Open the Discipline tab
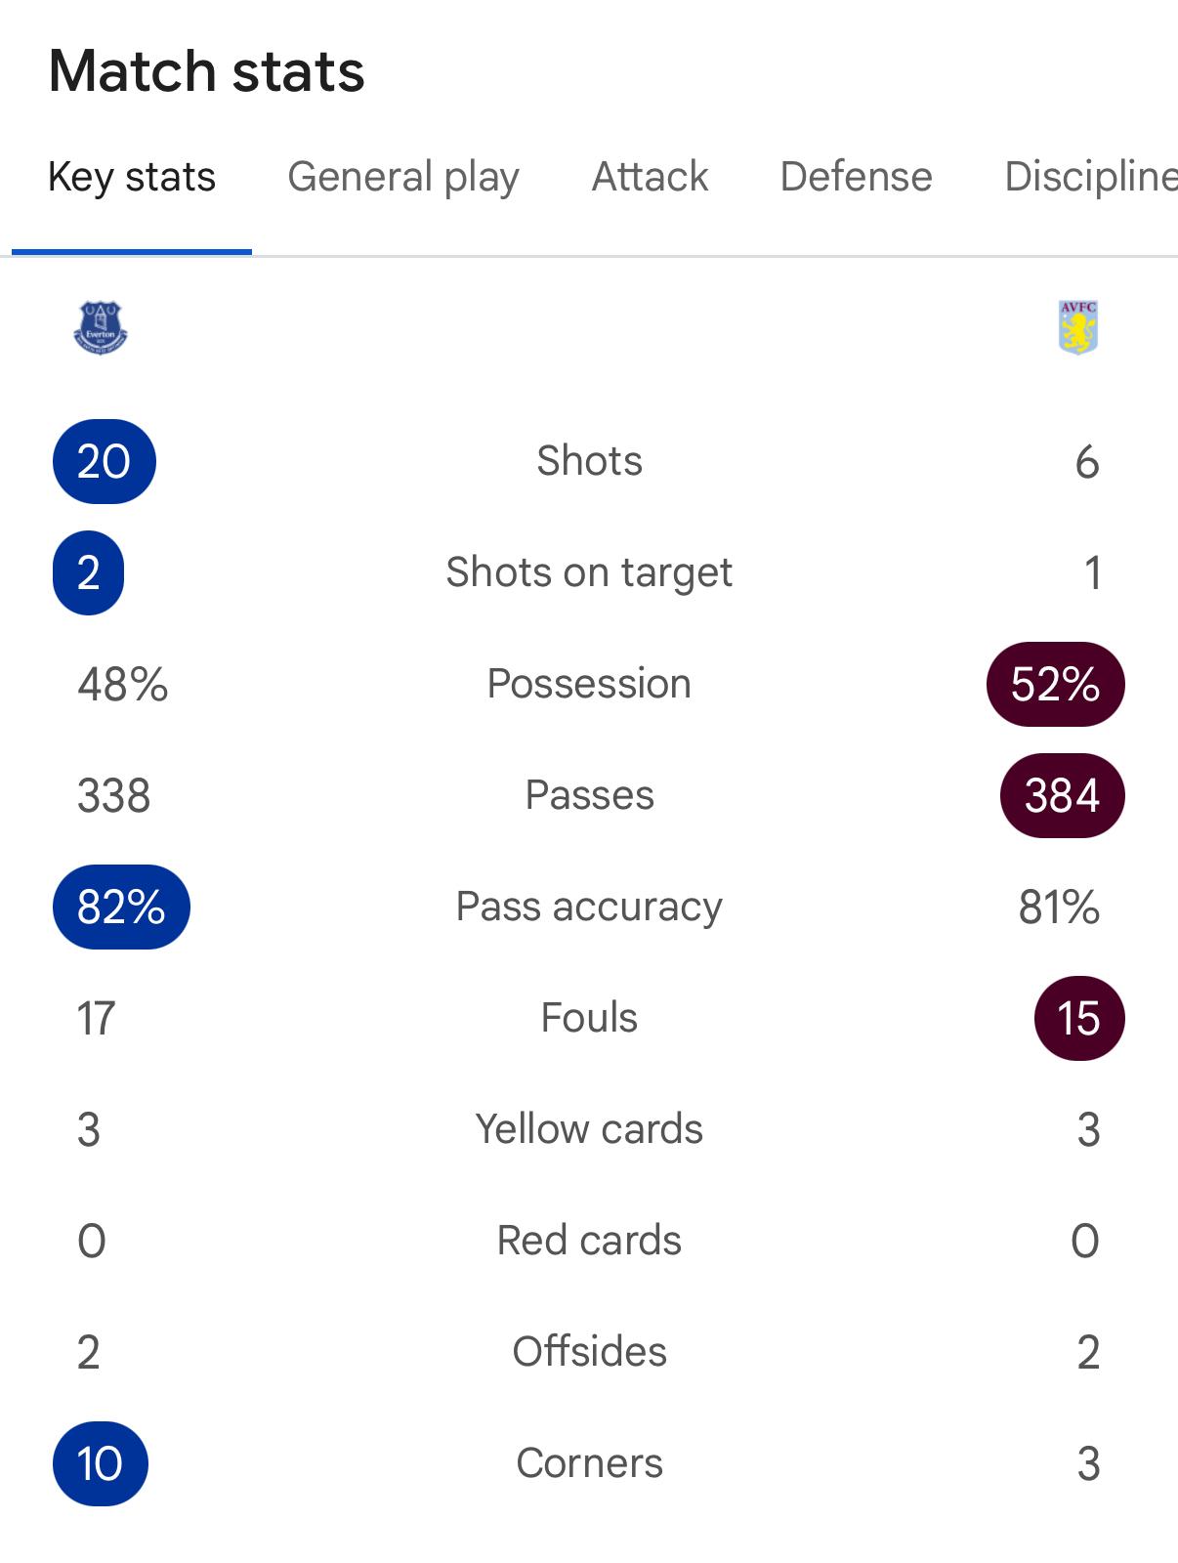Image resolution: width=1178 pixels, height=1563 pixels. 1090,178
